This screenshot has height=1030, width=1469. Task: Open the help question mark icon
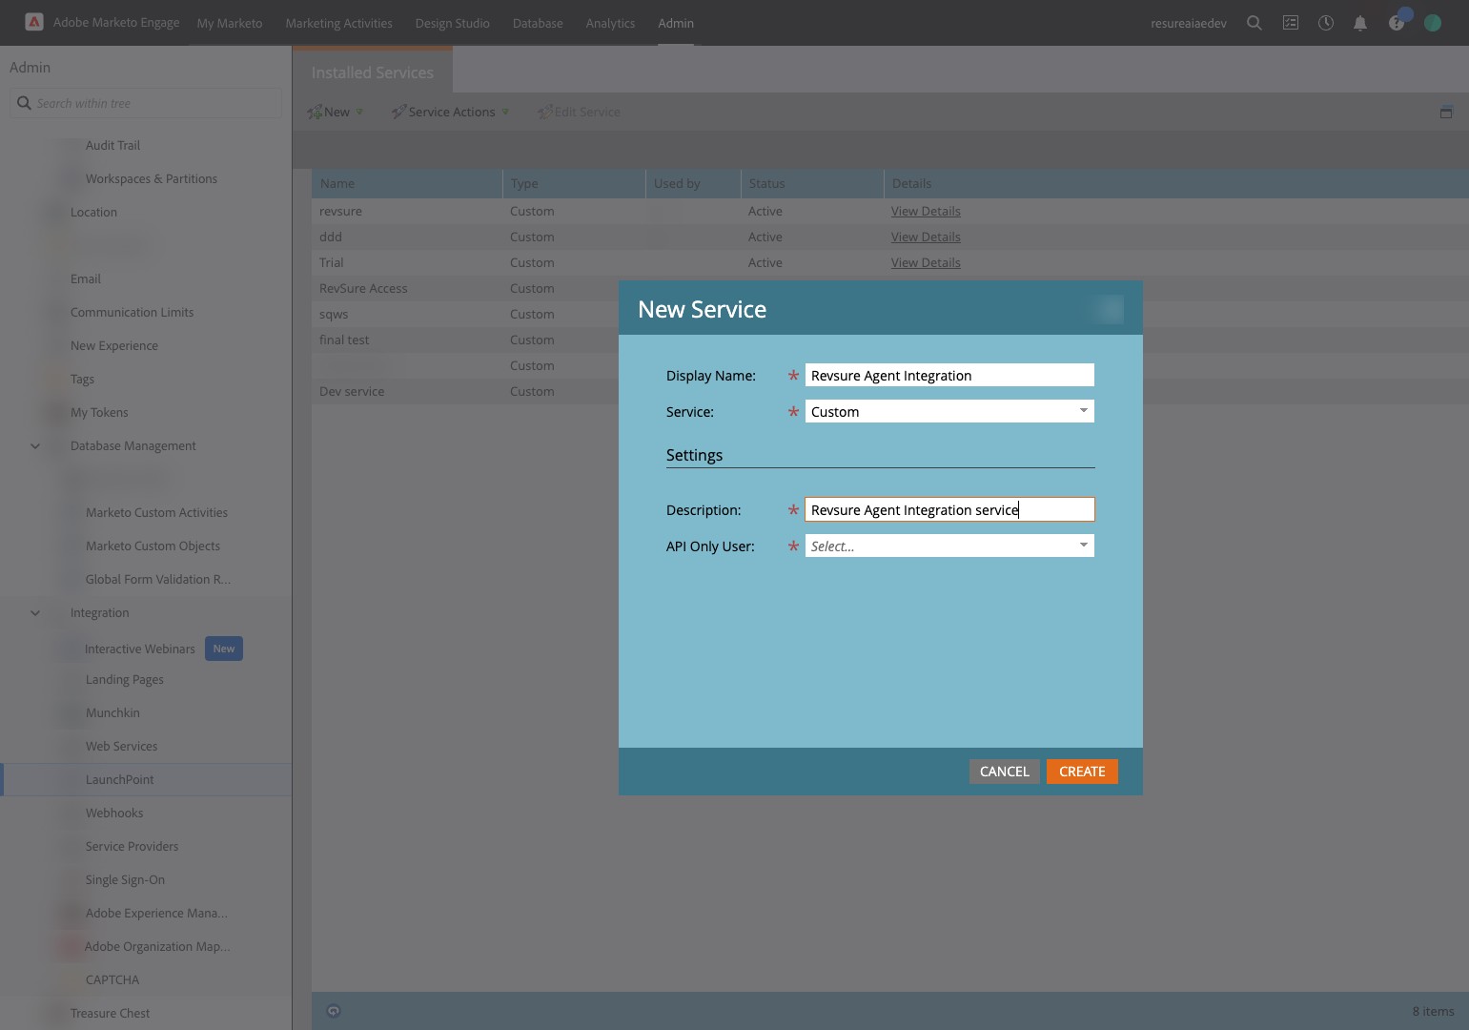pos(1396,23)
